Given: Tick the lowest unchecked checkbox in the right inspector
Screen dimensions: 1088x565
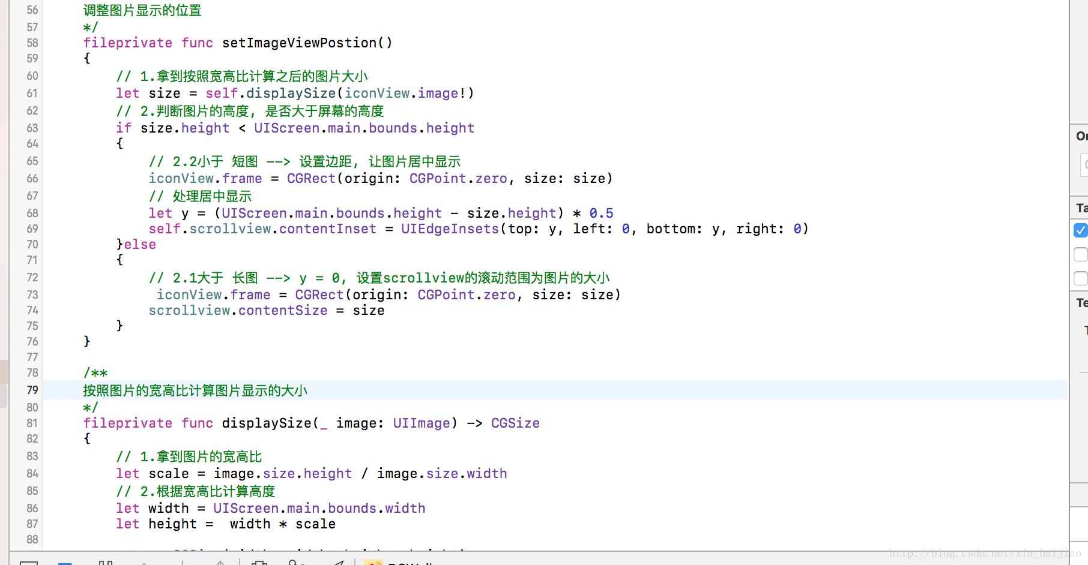Looking at the screenshot, I should 1080,278.
